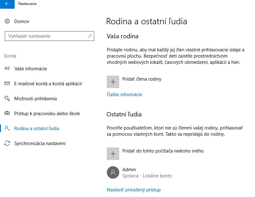Click Pridať člena rodiny label
This screenshot has width=255, height=197.
(142, 79)
